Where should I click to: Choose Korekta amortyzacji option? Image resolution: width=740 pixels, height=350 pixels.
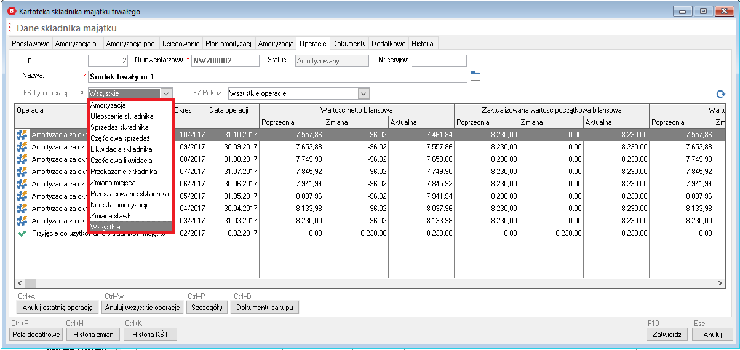pos(132,205)
